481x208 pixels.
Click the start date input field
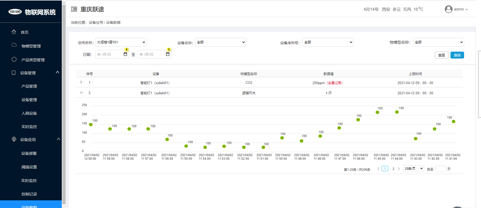[x=112, y=54]
